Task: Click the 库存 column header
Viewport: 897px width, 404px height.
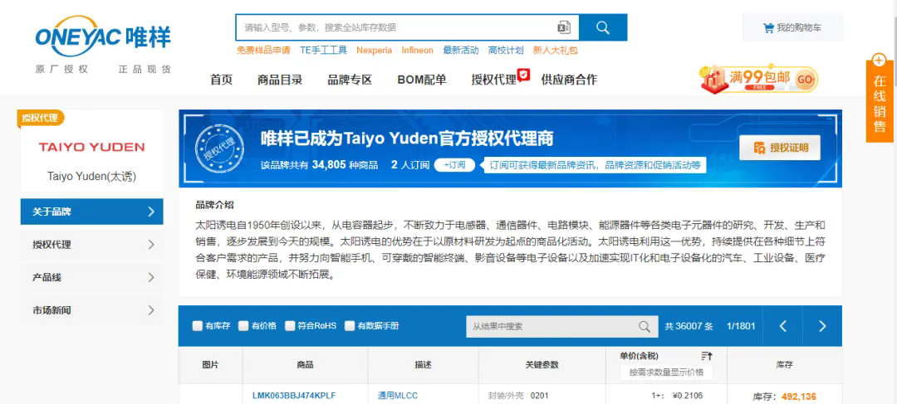Action: coord(784,364)
